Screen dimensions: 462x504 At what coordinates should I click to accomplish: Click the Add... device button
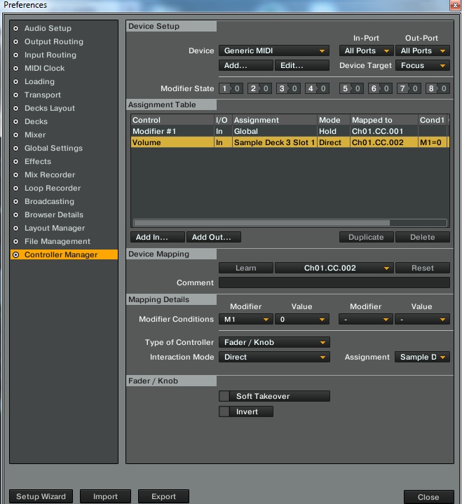pyautogui.click(x=246, y=66)
